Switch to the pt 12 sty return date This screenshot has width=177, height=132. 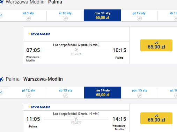[x=29, y=93]
